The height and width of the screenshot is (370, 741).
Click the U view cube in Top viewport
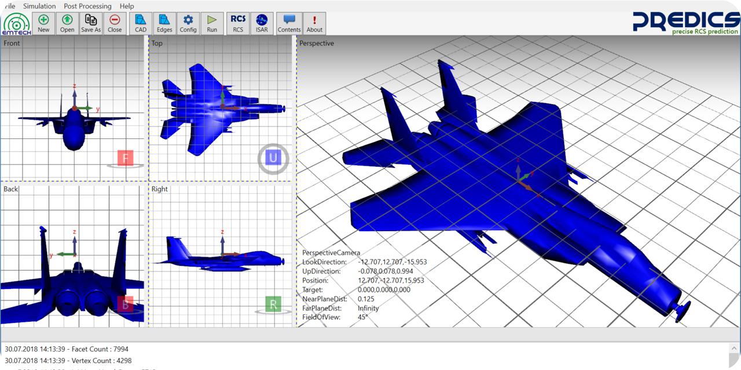pos(273,157)
